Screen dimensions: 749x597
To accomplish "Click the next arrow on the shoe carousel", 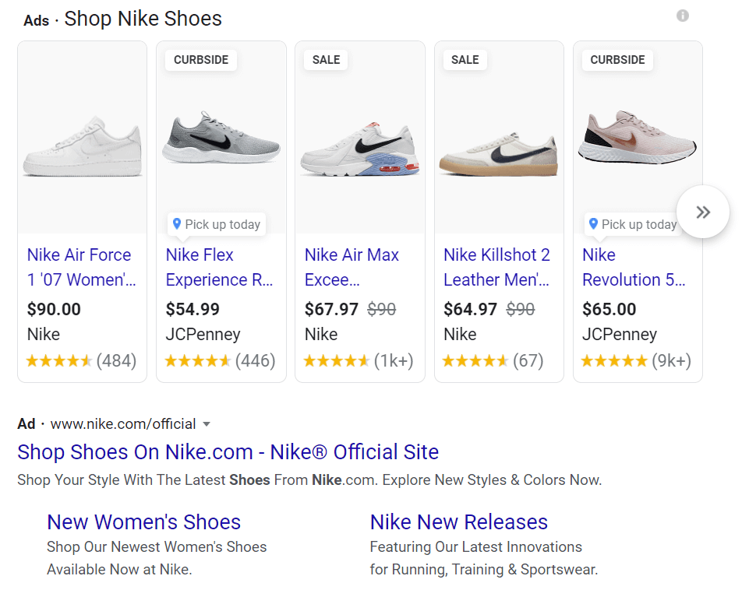I will (x=703, y=212).
